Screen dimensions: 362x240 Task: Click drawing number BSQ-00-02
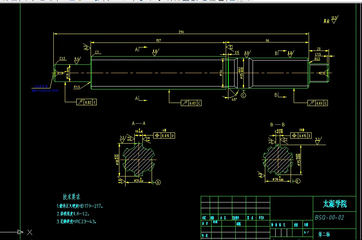[329, 218]
